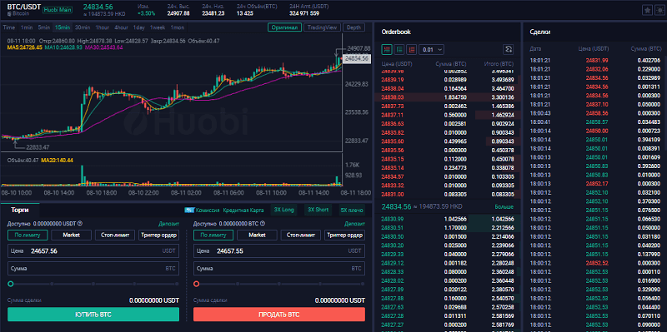Click the Bitcoin coin icon under pair name
This screenshot has width=667, height=332.
click(x=9, y=13)
